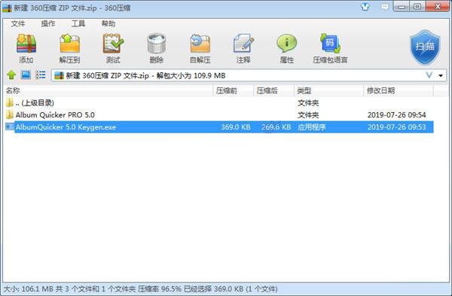Open 属性 (Properties) info icon

286,48
